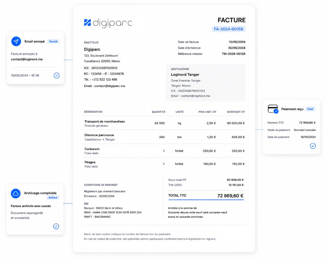
Task: Click 'ICE : 001234567000012' line
Action: point(101,68)
